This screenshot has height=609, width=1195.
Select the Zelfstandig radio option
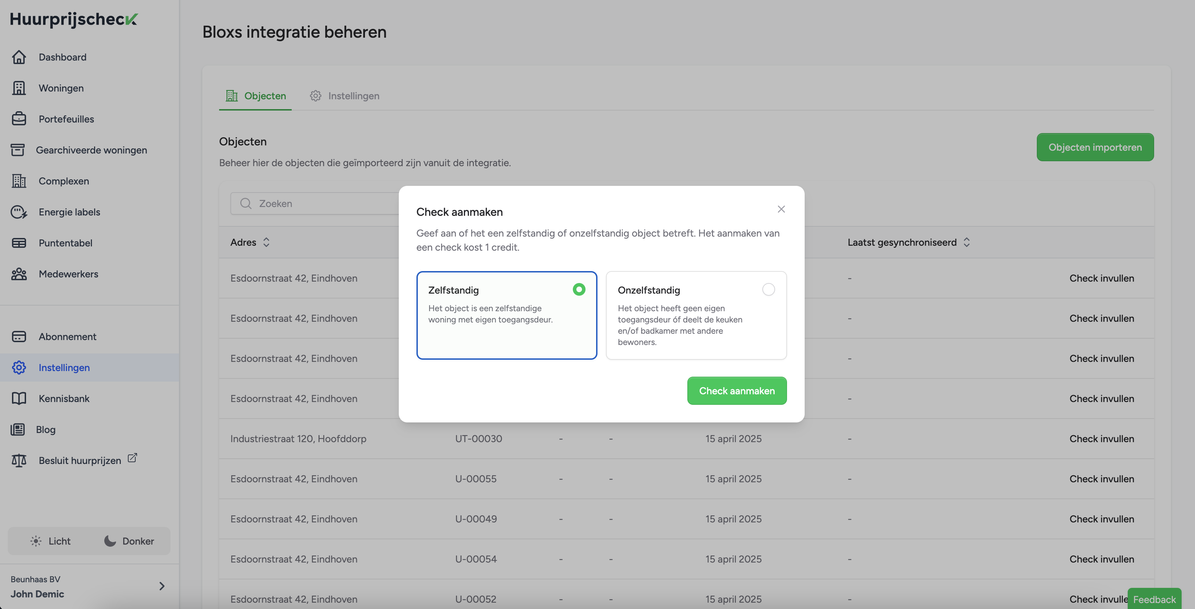578,290
